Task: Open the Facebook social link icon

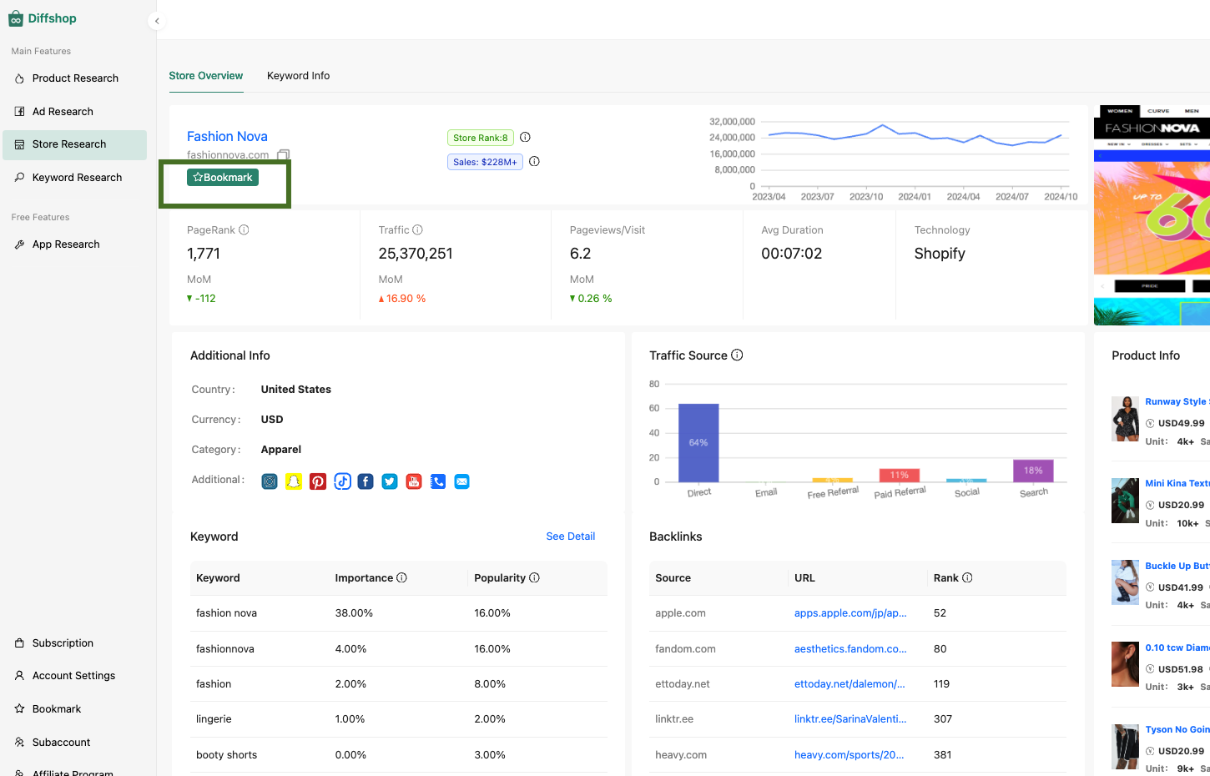Action: [366, 481]
